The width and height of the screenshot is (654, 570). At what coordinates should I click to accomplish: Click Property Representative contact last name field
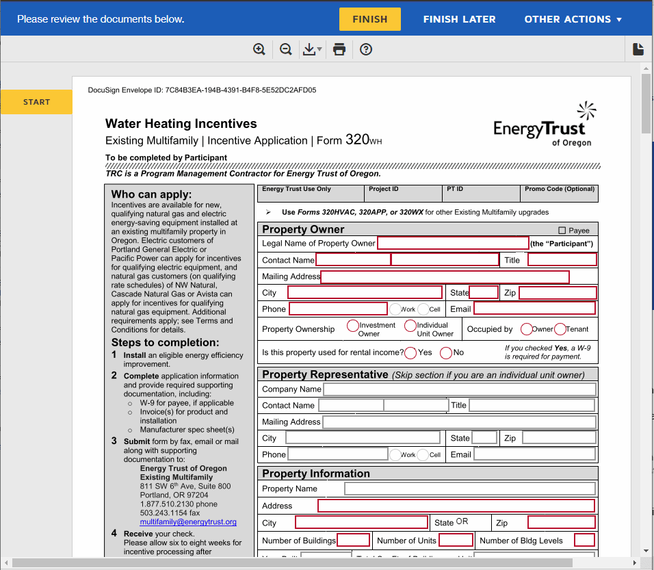pyautogui.click(x=416, y=405)
